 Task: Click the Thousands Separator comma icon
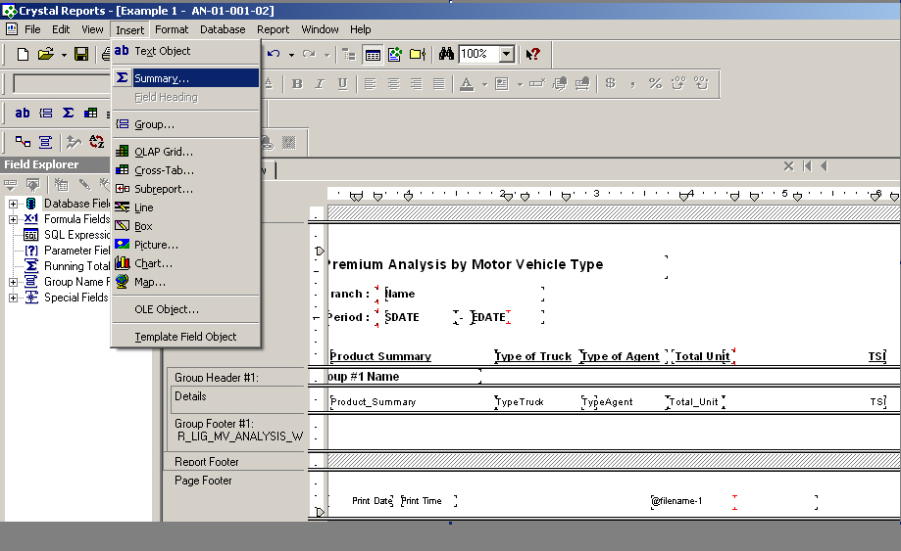pyautogui.click(x=632, y=84)
